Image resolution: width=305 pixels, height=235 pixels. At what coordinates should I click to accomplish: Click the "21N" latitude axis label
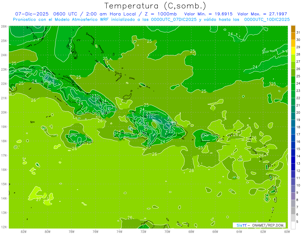(4, 98)
